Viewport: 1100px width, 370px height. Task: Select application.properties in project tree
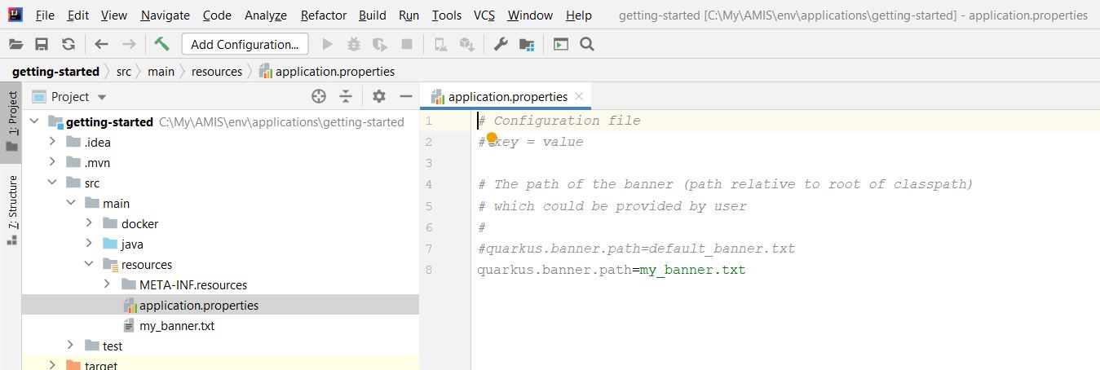pyautogui.click(x=199, y=305)
